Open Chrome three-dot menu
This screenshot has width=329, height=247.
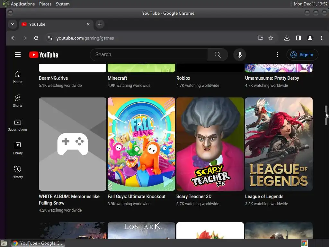point(321,38)
